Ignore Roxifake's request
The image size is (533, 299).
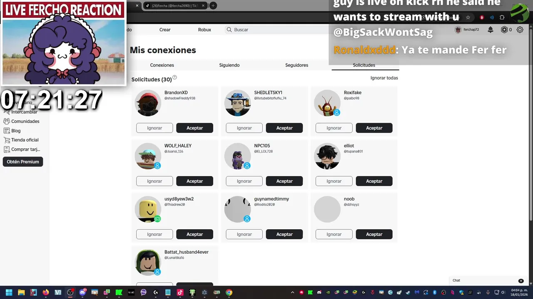[334, 128]
